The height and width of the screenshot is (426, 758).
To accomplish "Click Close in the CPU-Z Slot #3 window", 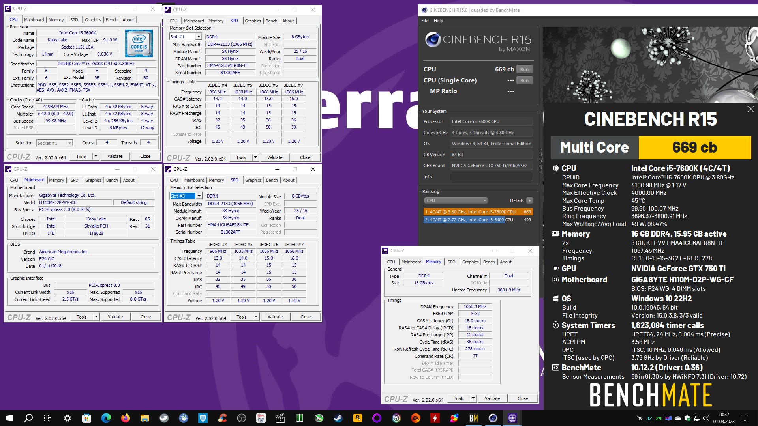I will pyautogui.click(x=306, y=317).
